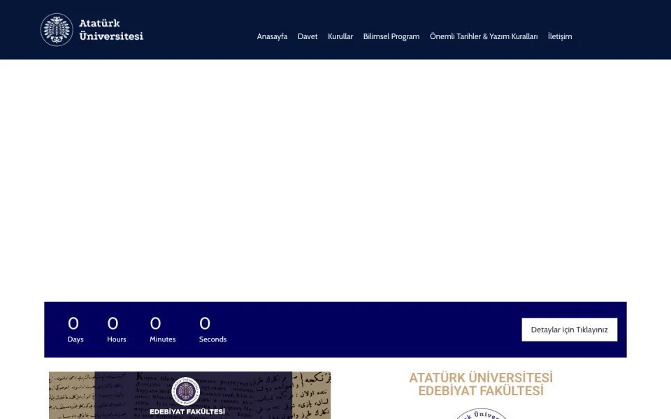Select Bilimsel Program in navigation
671x419 pixels.
tap(391, 36)
